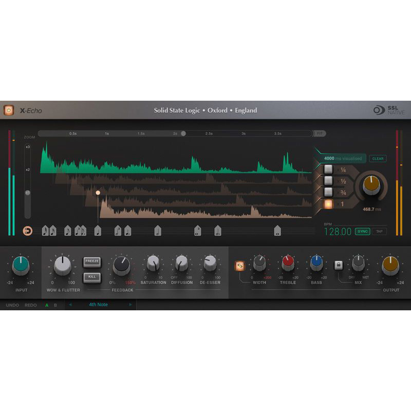This screenshot has width=411, height=411.
Task: Disable the x 1 delay tap
Action: [x=328, y=204]
